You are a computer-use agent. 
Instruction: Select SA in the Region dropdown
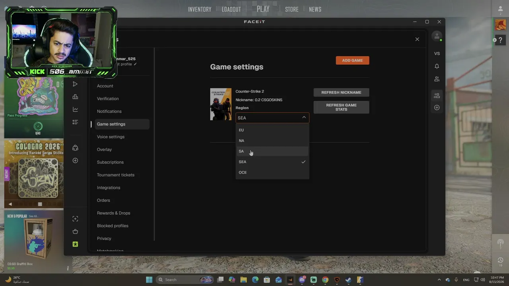272,151
